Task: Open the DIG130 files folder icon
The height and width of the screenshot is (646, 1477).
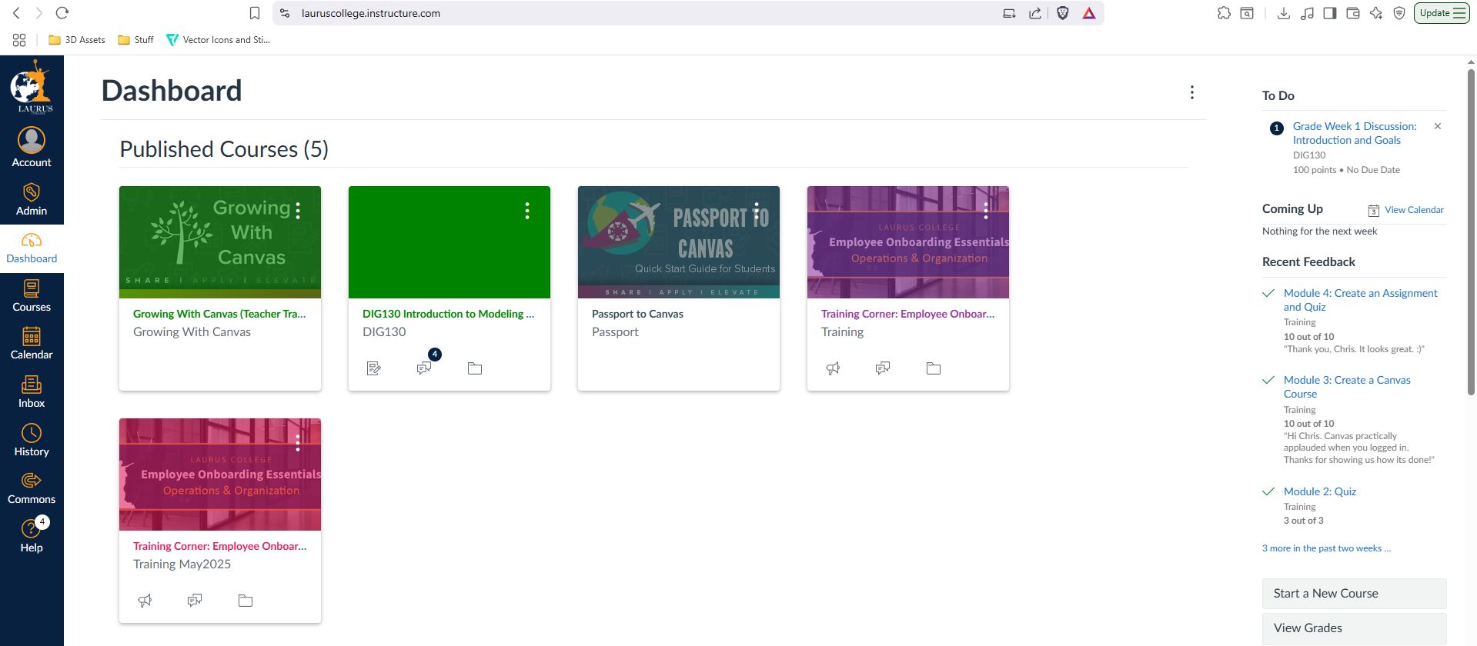Action: click(x=475, y=368)
